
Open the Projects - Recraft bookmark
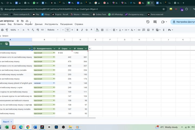[x=60, y=14]
